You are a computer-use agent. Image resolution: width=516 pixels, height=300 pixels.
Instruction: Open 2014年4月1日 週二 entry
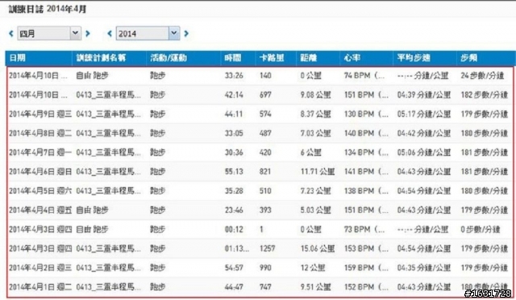tap(40, 287)
